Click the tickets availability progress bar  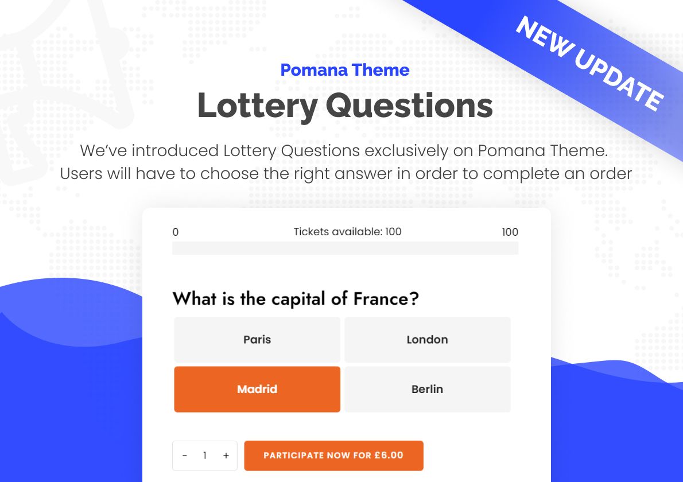point(345,248)
